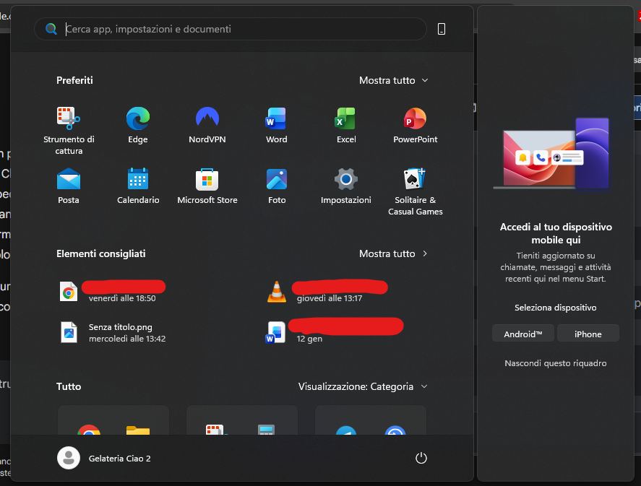Expand Preferiti with Mostra tutto

point(393,80)
